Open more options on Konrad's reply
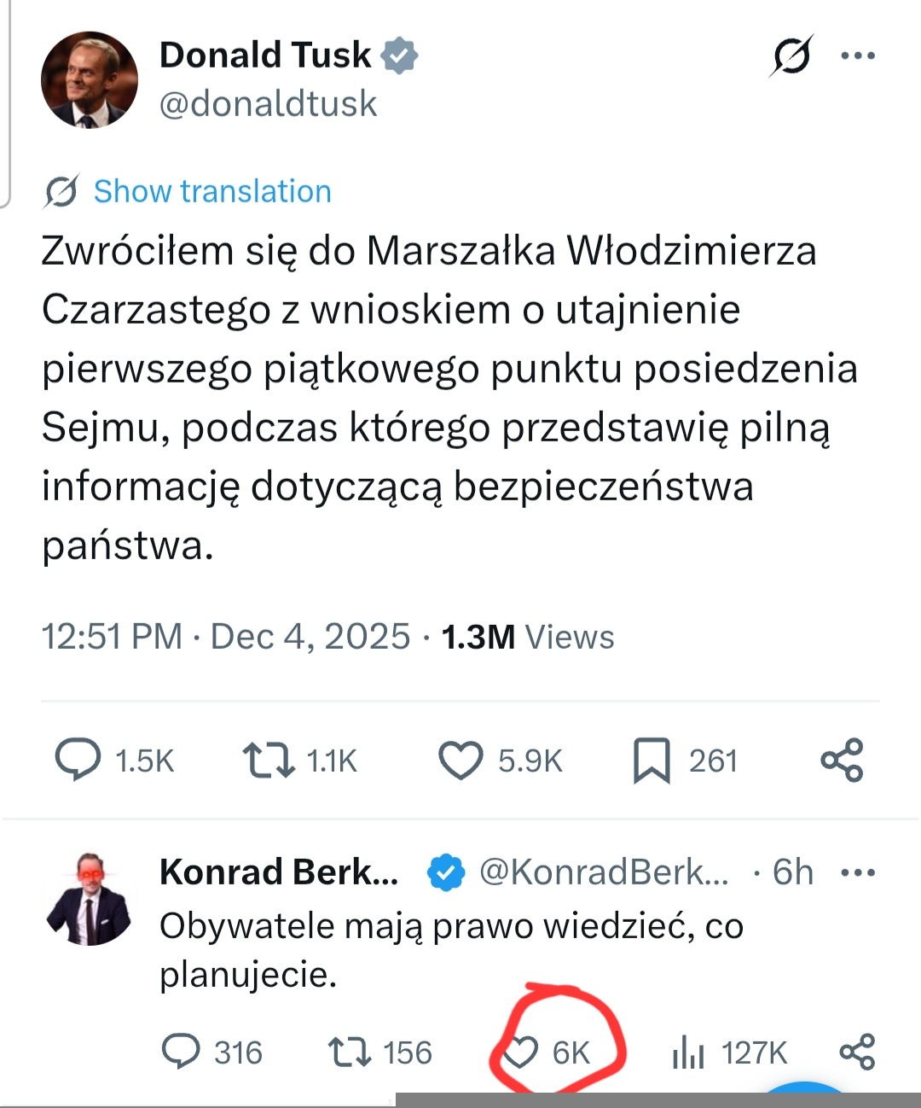The height and width of the screenshot is (1108, 921). click(857, 872)
